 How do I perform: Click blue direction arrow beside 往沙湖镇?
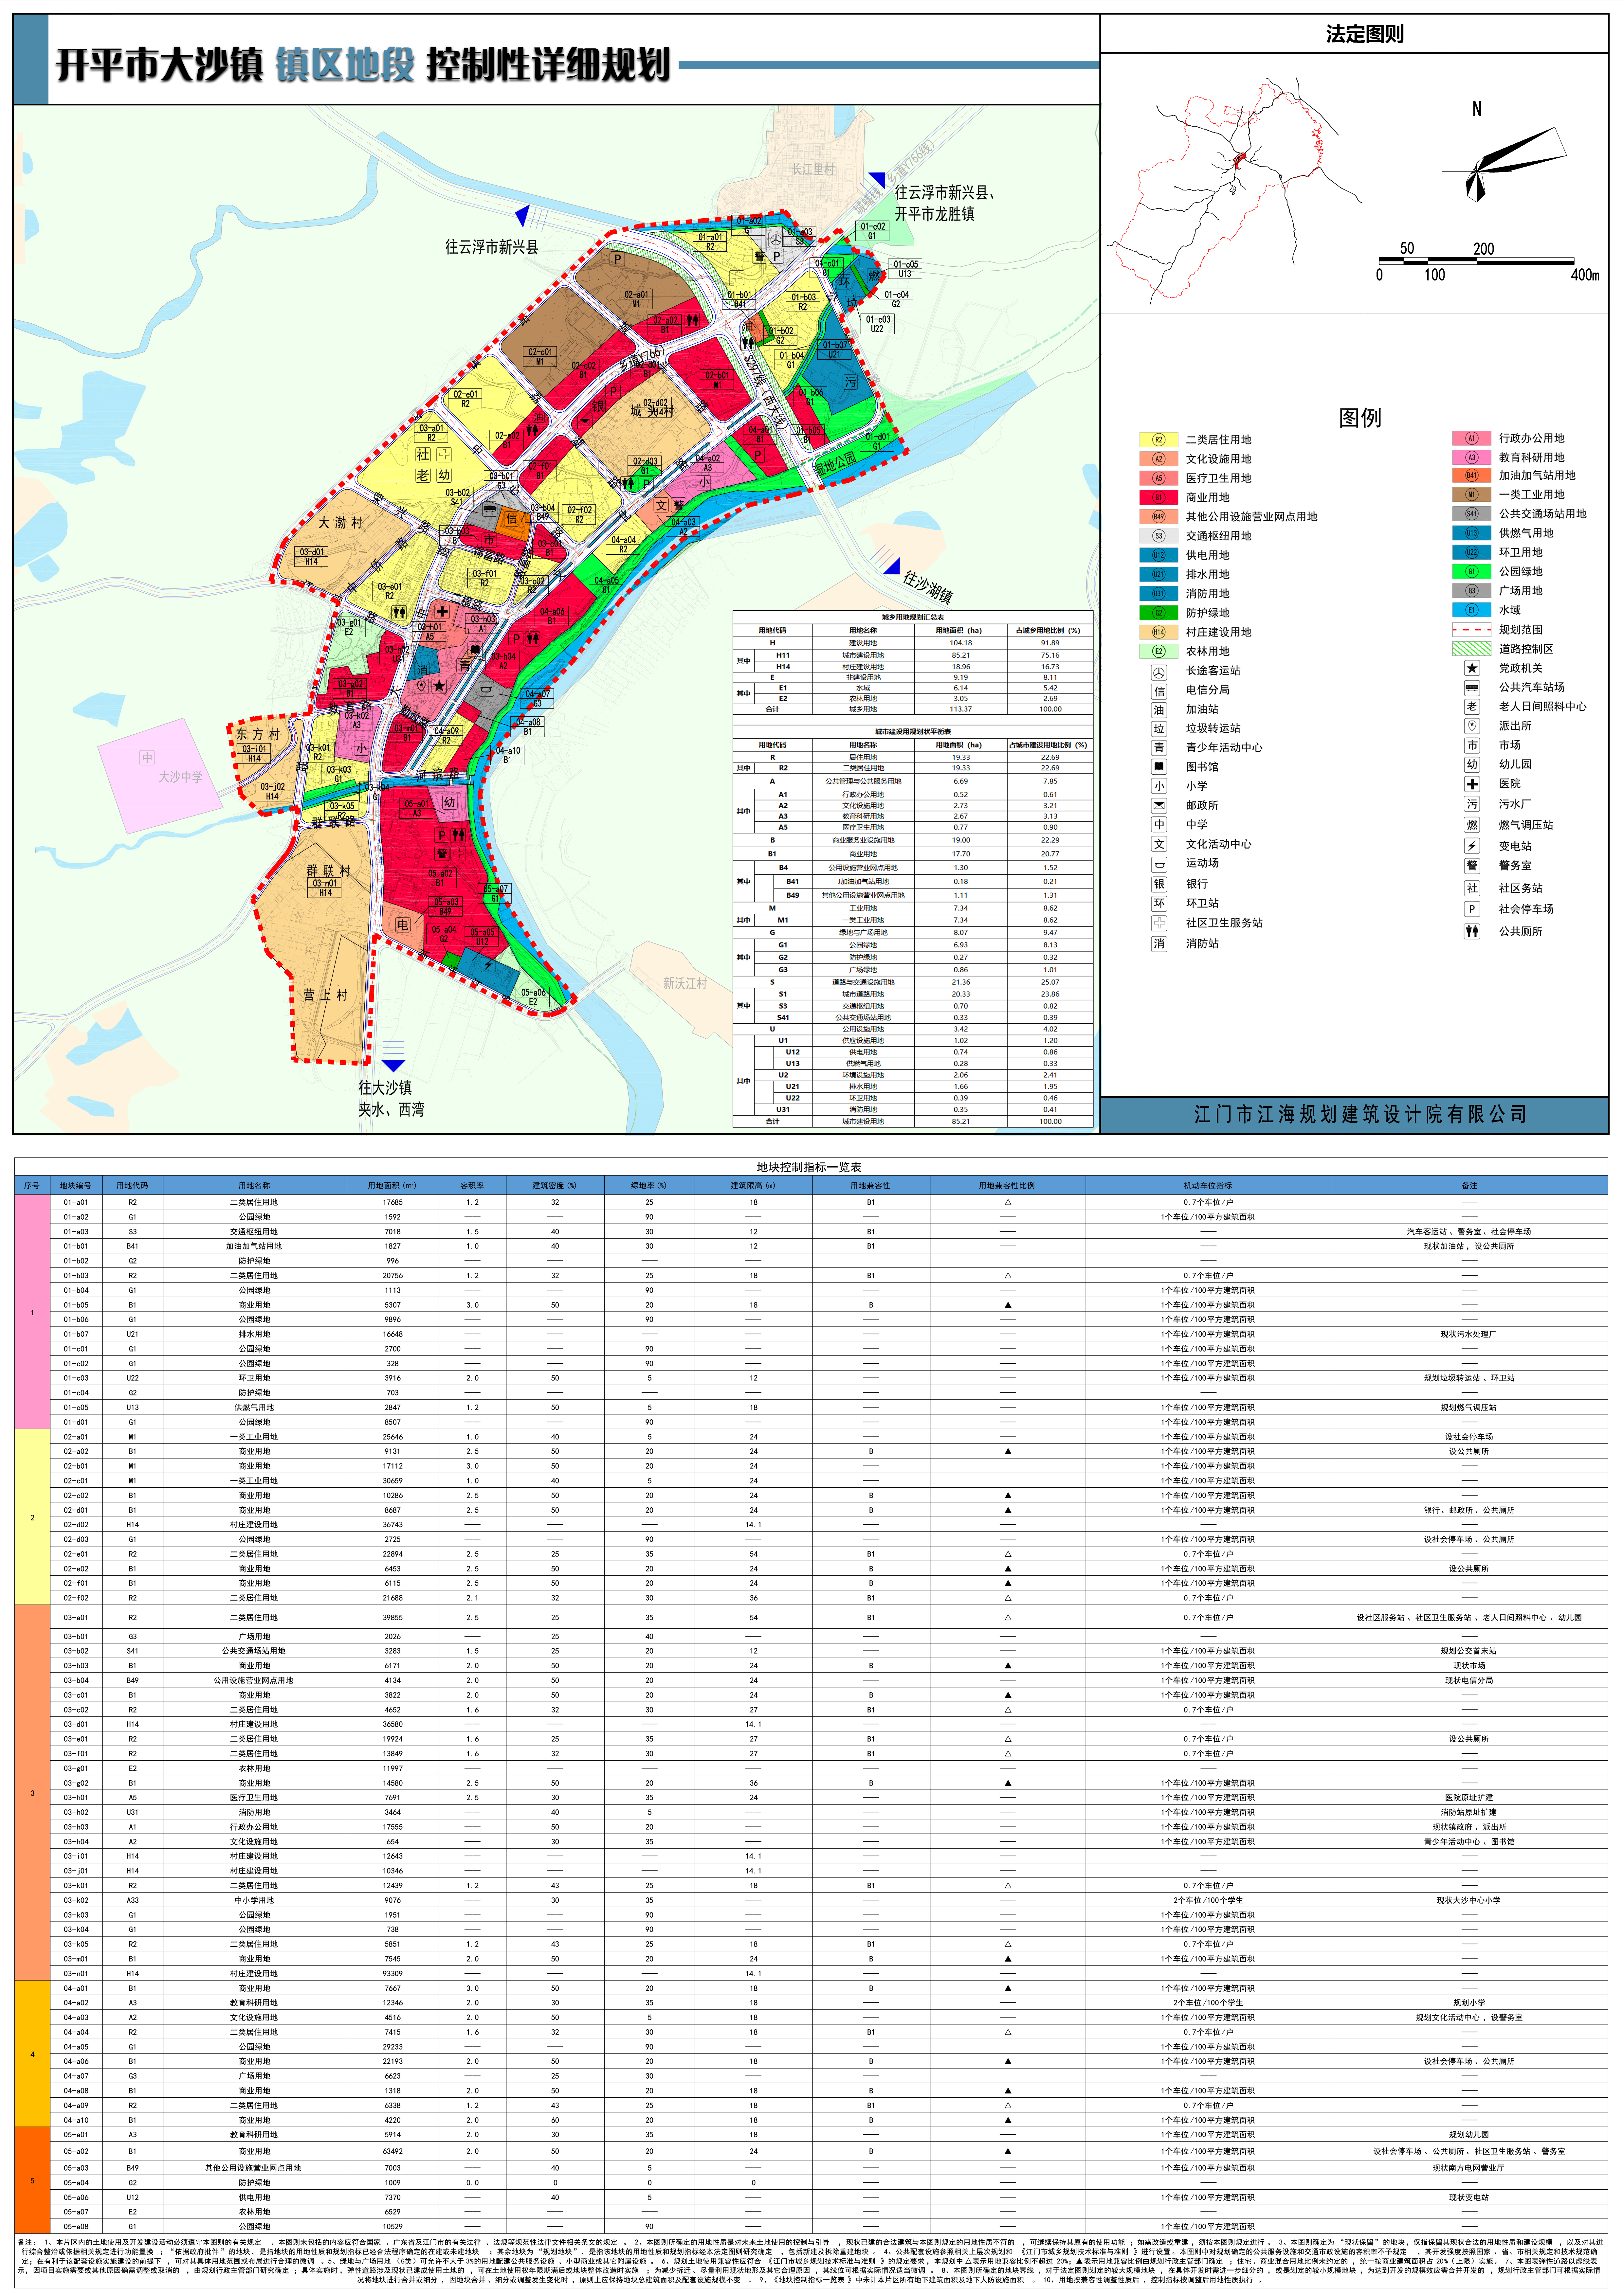point(892,566)
